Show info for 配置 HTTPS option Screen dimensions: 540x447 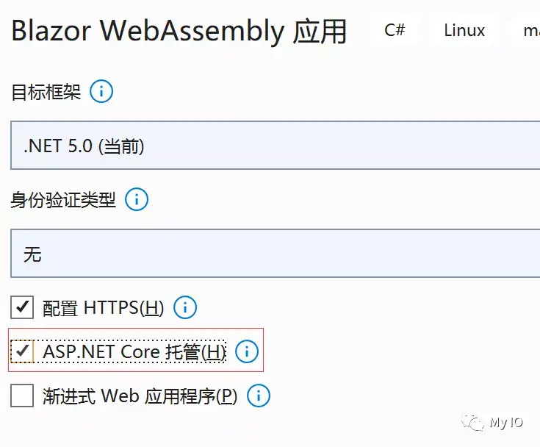pyautogui.click(x=185, y=307)
